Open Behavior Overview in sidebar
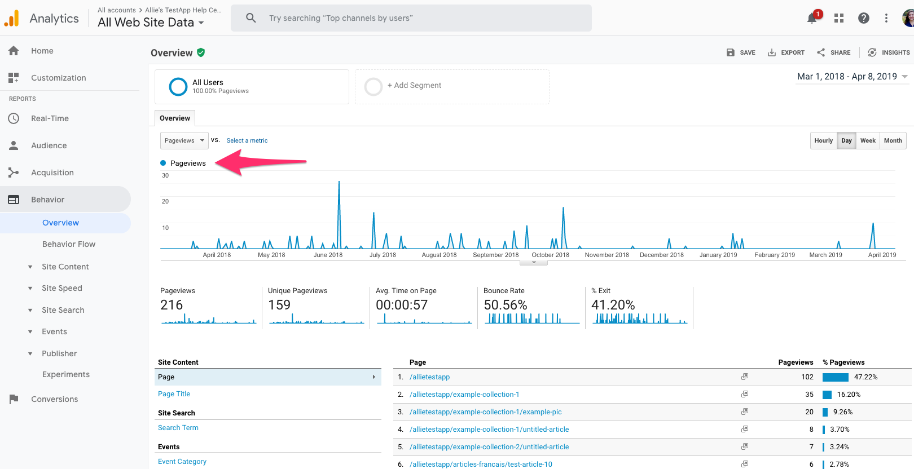 (x=60, y=223)
